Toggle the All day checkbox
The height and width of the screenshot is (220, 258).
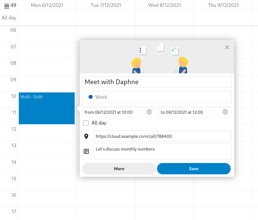(x=86, y=123)
